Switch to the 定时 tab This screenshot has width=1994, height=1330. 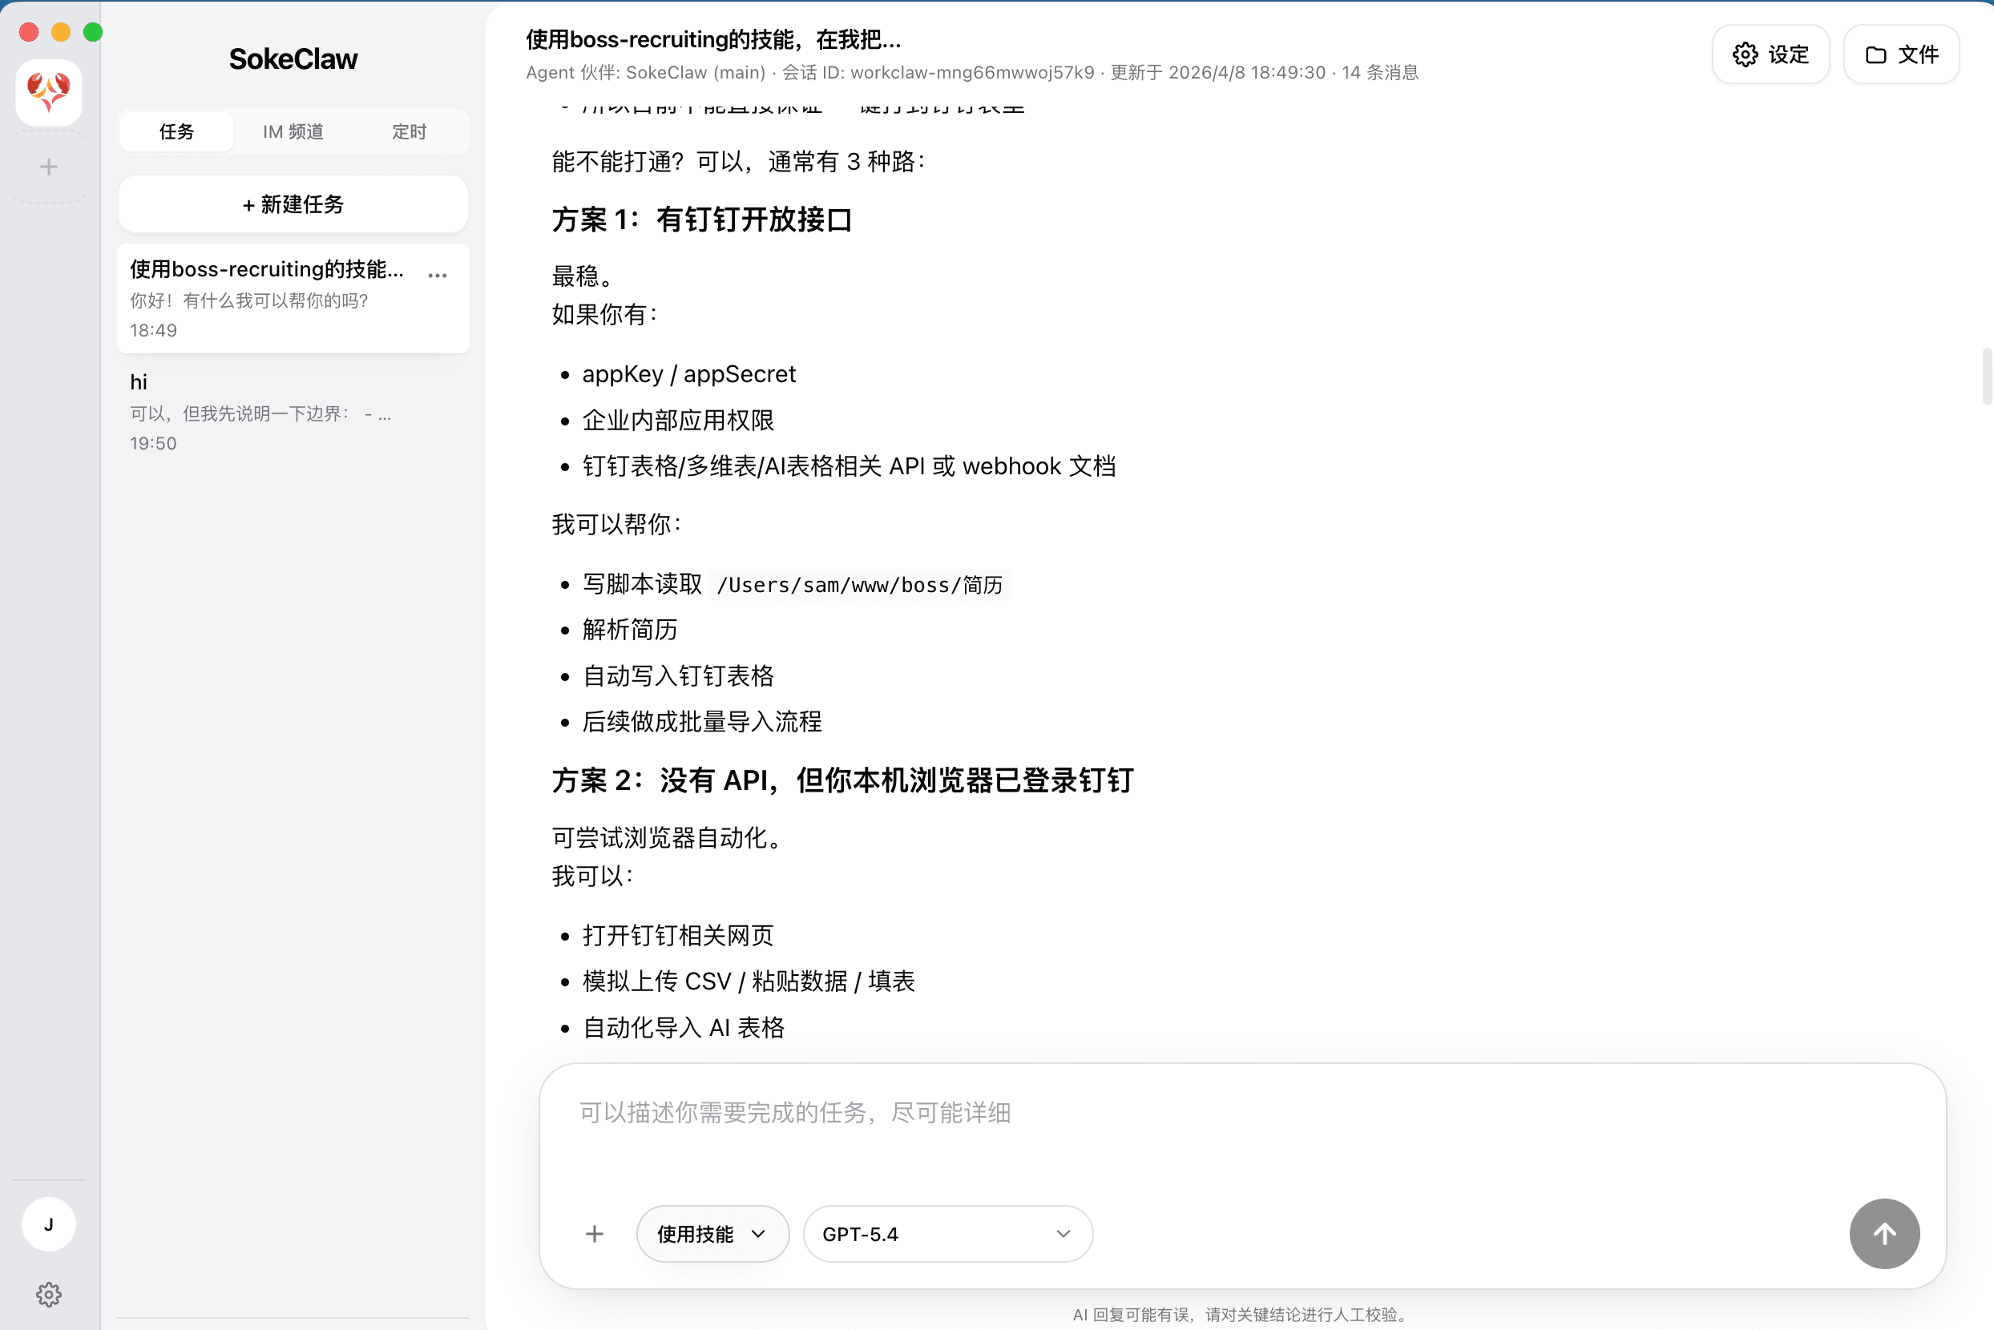409,131
